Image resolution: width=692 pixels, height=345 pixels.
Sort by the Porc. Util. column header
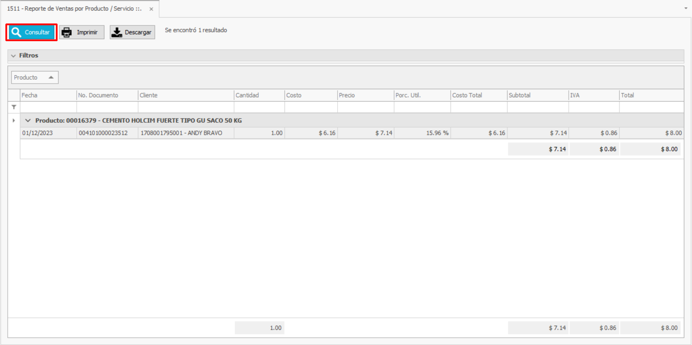pos(422,95)
